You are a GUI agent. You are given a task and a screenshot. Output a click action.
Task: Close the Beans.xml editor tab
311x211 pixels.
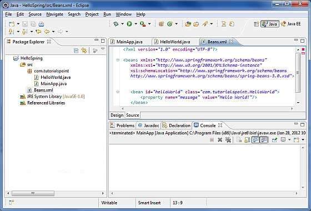(x=231, y=42)
